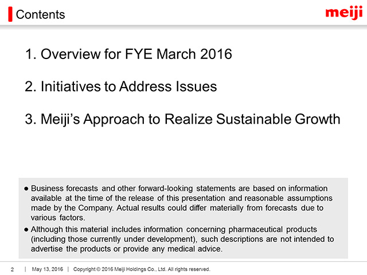
Task: Click the number '3.' in contents list
Action: tap(30, 119)
